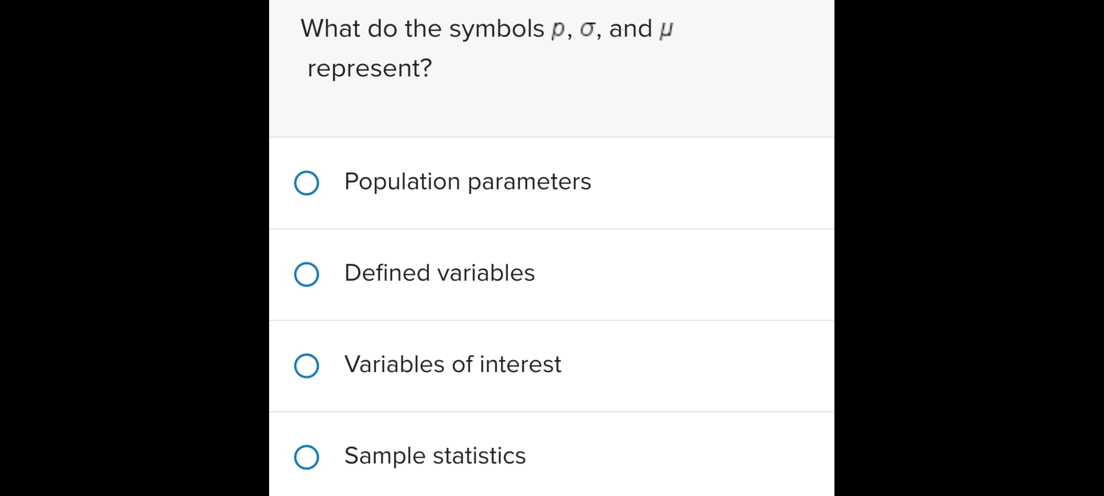This screenshot has height=496, width=1104.
Task: Click the italic p symbol in question
Action: click(x=558, y=29)
